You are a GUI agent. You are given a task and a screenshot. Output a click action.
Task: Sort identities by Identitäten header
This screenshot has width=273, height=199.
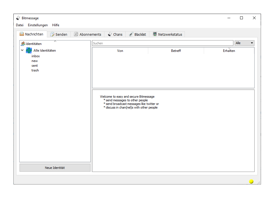click(x=55, y=44)
